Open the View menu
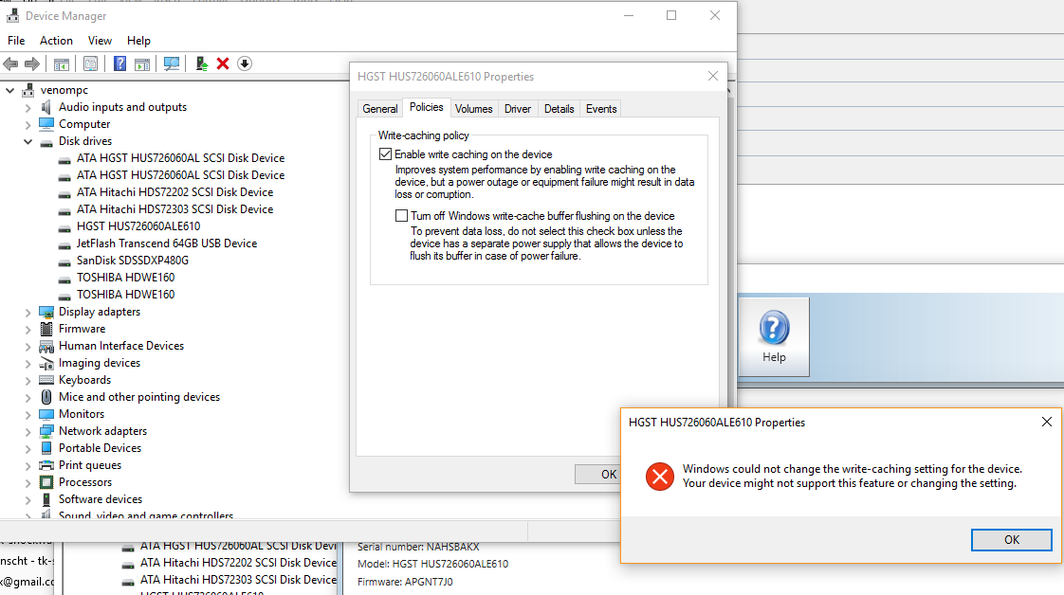 pyautogui.click(x=100, y=41)
